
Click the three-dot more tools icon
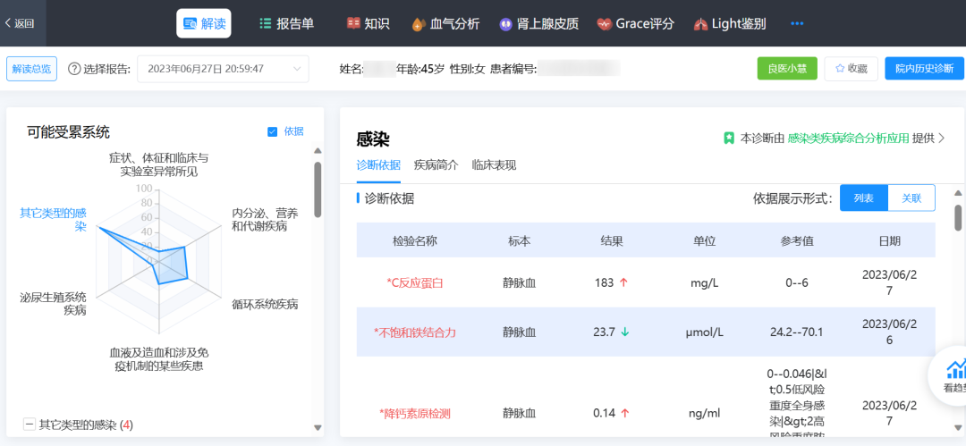[x=797, y=23]
